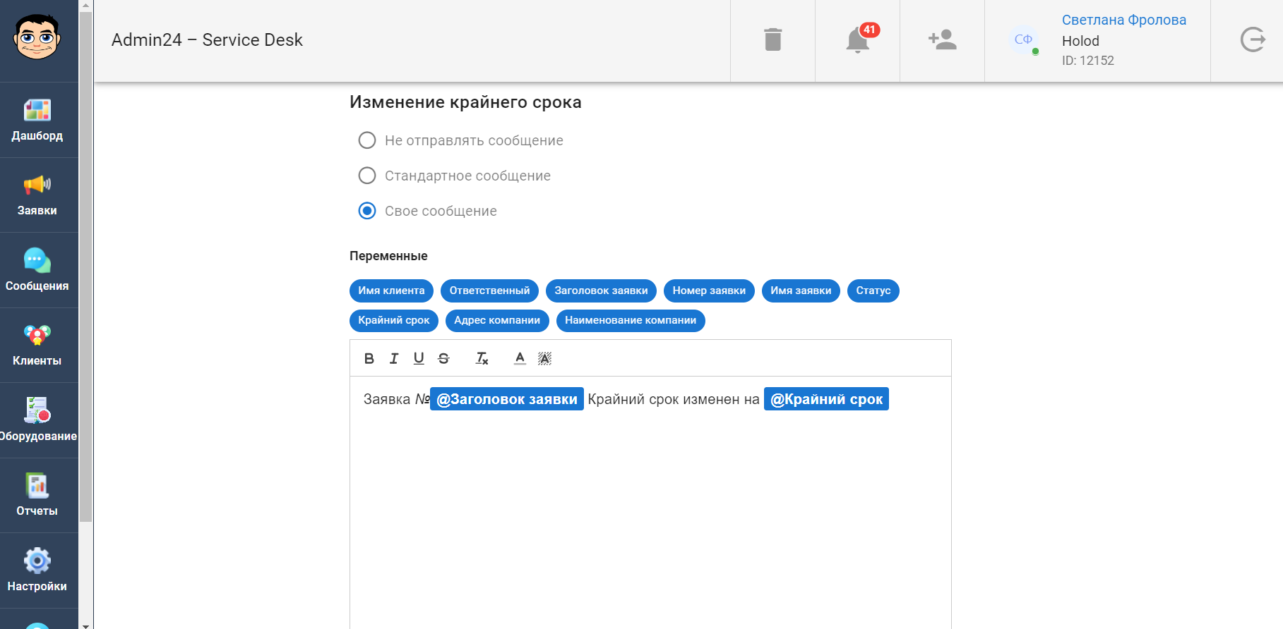Image resolution: width=1283 pixels, height=629 pixels.
Task: Open the Дашборд section
Action: click(39, 120)
